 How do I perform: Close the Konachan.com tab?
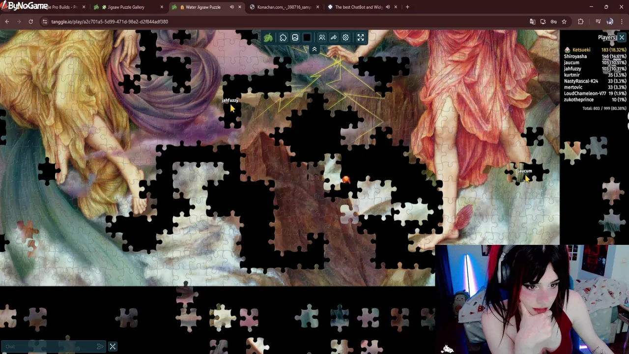(x=317, y=7)
